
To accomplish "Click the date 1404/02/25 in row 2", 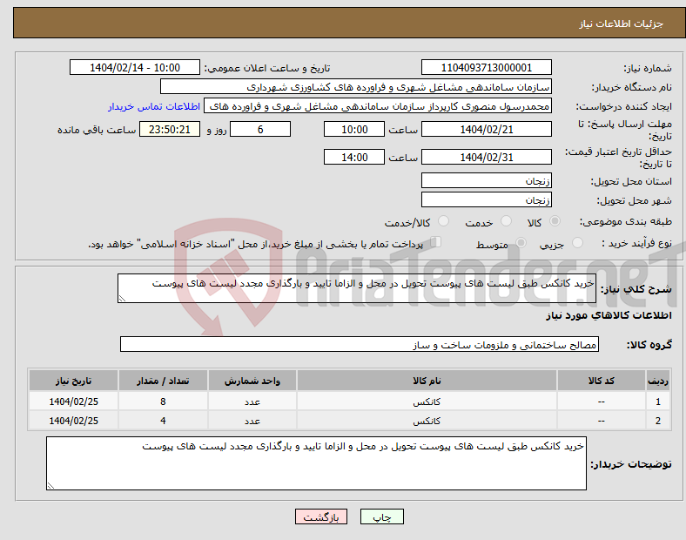I will [73, 421].
